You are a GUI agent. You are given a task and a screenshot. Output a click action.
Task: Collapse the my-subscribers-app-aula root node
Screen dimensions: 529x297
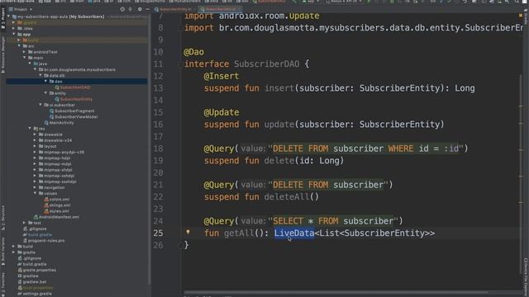[x=9, y=16]
